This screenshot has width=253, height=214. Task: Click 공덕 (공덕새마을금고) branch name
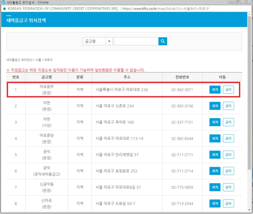(x=46, y=171)
